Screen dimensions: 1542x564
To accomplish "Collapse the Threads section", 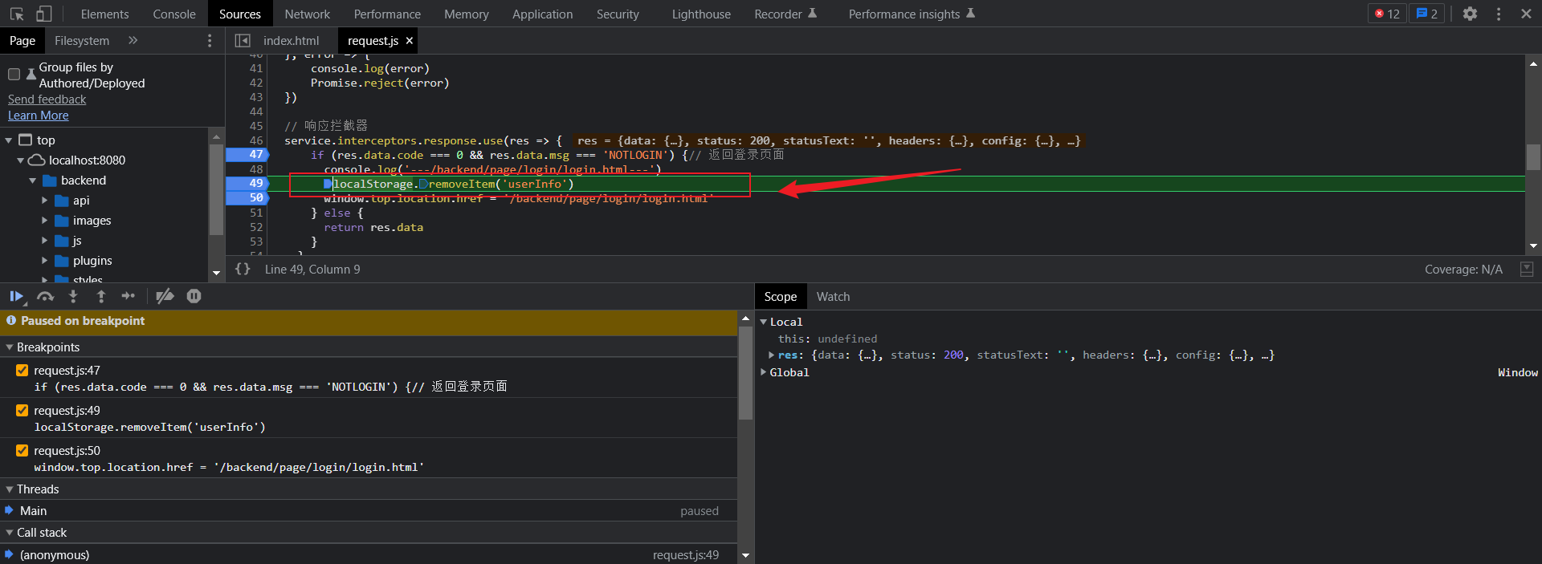I will coord(10,489).
